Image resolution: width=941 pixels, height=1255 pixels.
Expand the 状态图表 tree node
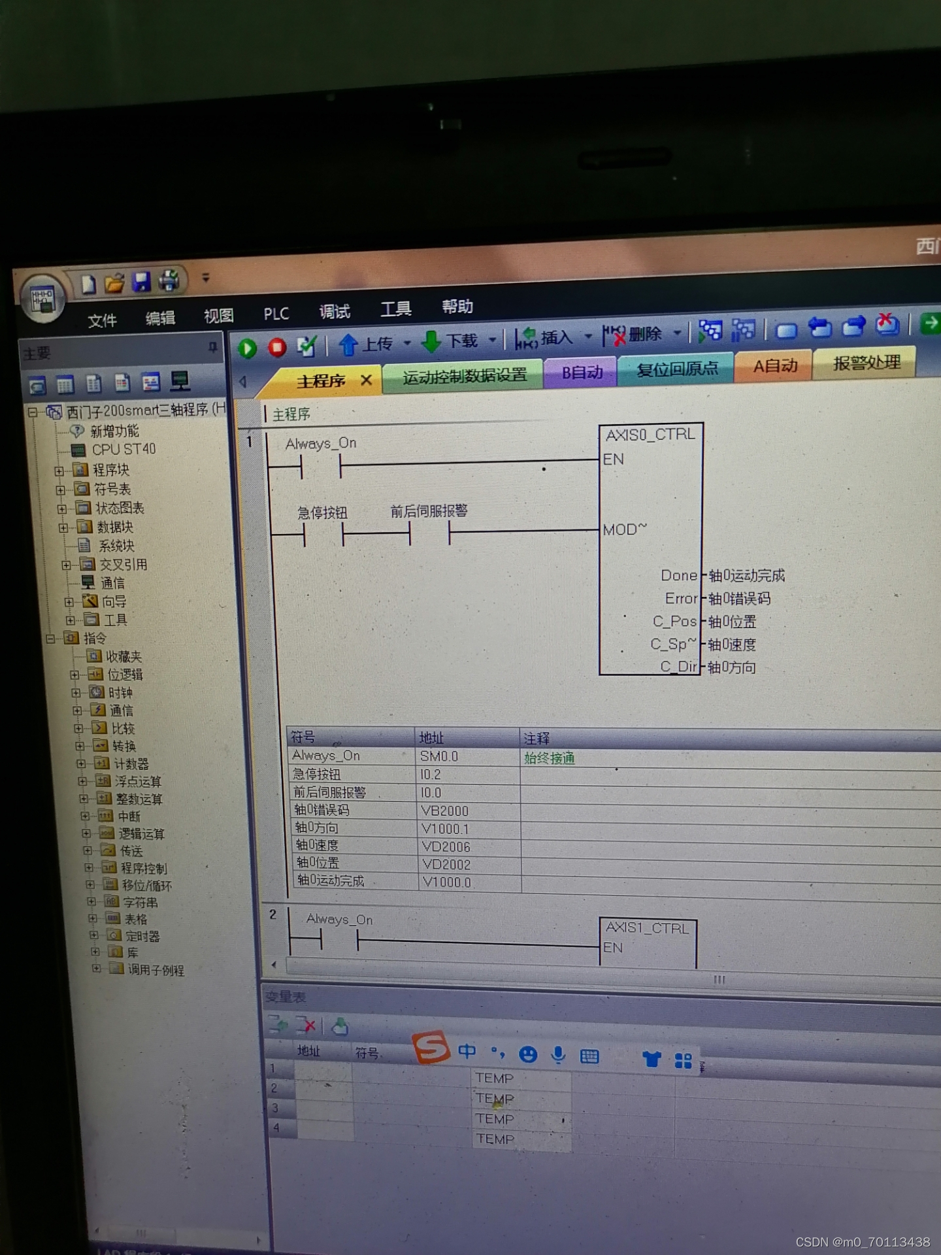[62, 509]
